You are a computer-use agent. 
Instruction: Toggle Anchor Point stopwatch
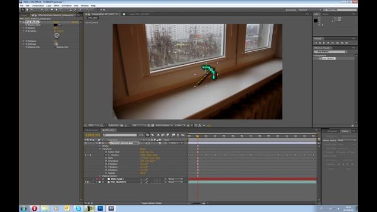106,152
